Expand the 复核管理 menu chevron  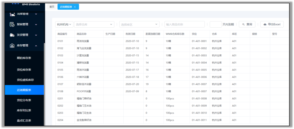[x=36, y=24]
